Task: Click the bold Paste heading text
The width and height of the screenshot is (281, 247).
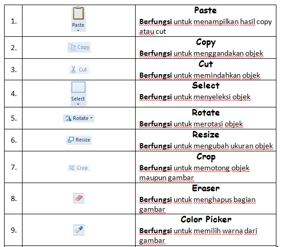Action: pyautogui.click(x=205, y=10)
